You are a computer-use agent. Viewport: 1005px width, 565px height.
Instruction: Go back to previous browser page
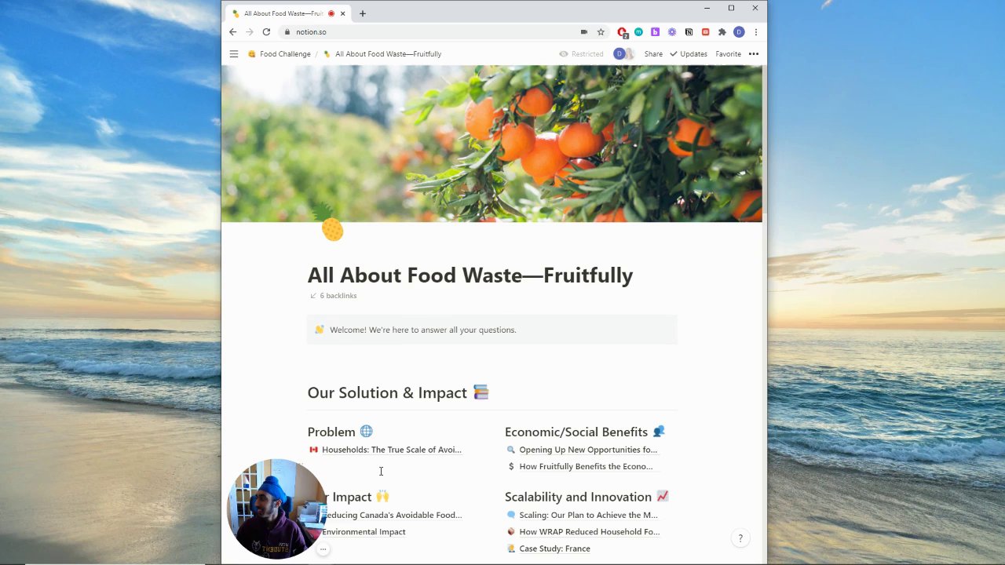click(x=232, y=32)
